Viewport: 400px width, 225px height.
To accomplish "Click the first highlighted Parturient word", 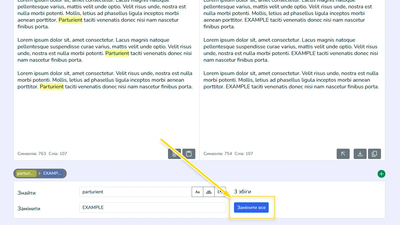I will coord(70,20).
